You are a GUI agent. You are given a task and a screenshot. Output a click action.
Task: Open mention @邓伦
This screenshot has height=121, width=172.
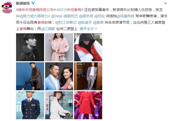pos(99,16)
